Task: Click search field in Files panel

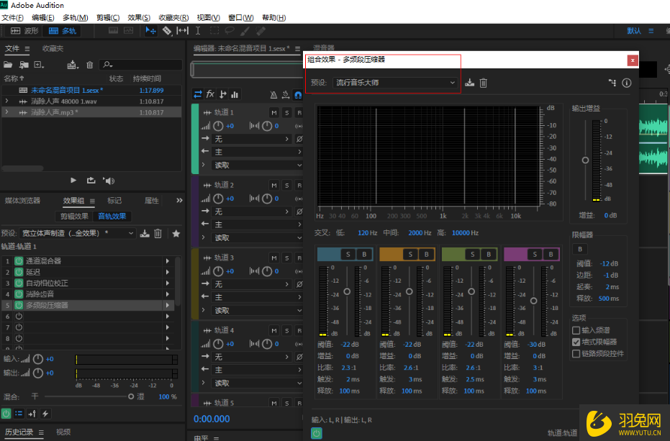Action: (x=141, y=65)
